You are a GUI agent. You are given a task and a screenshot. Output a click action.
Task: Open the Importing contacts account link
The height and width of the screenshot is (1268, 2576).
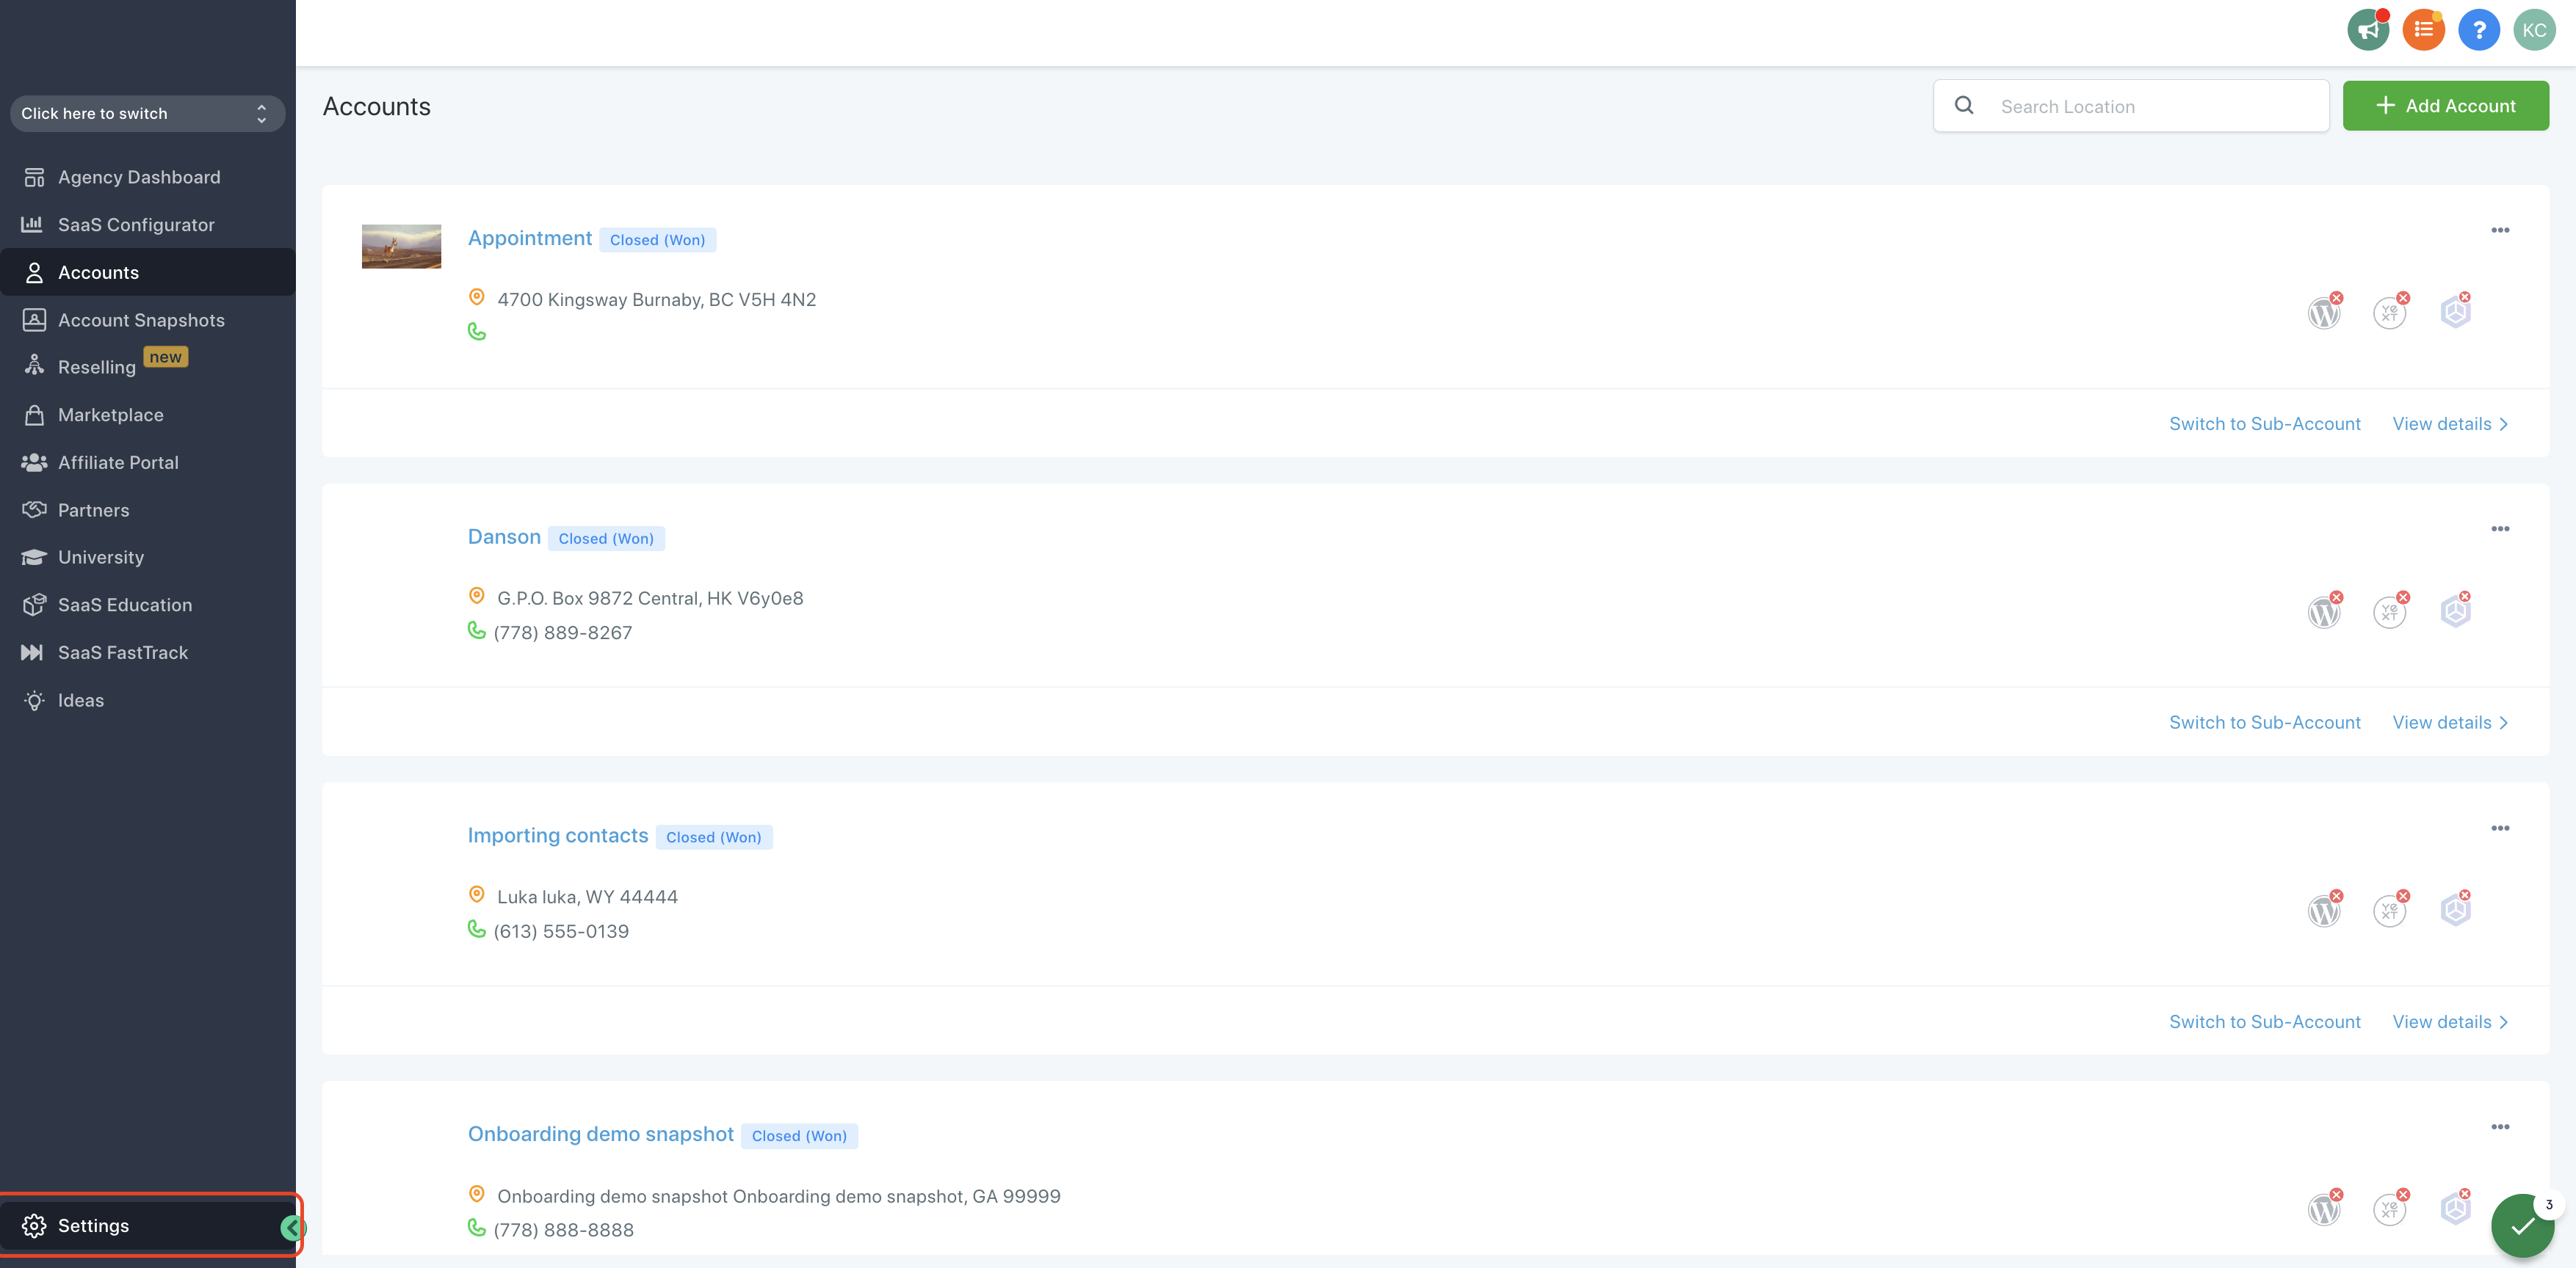pos(557,835)
